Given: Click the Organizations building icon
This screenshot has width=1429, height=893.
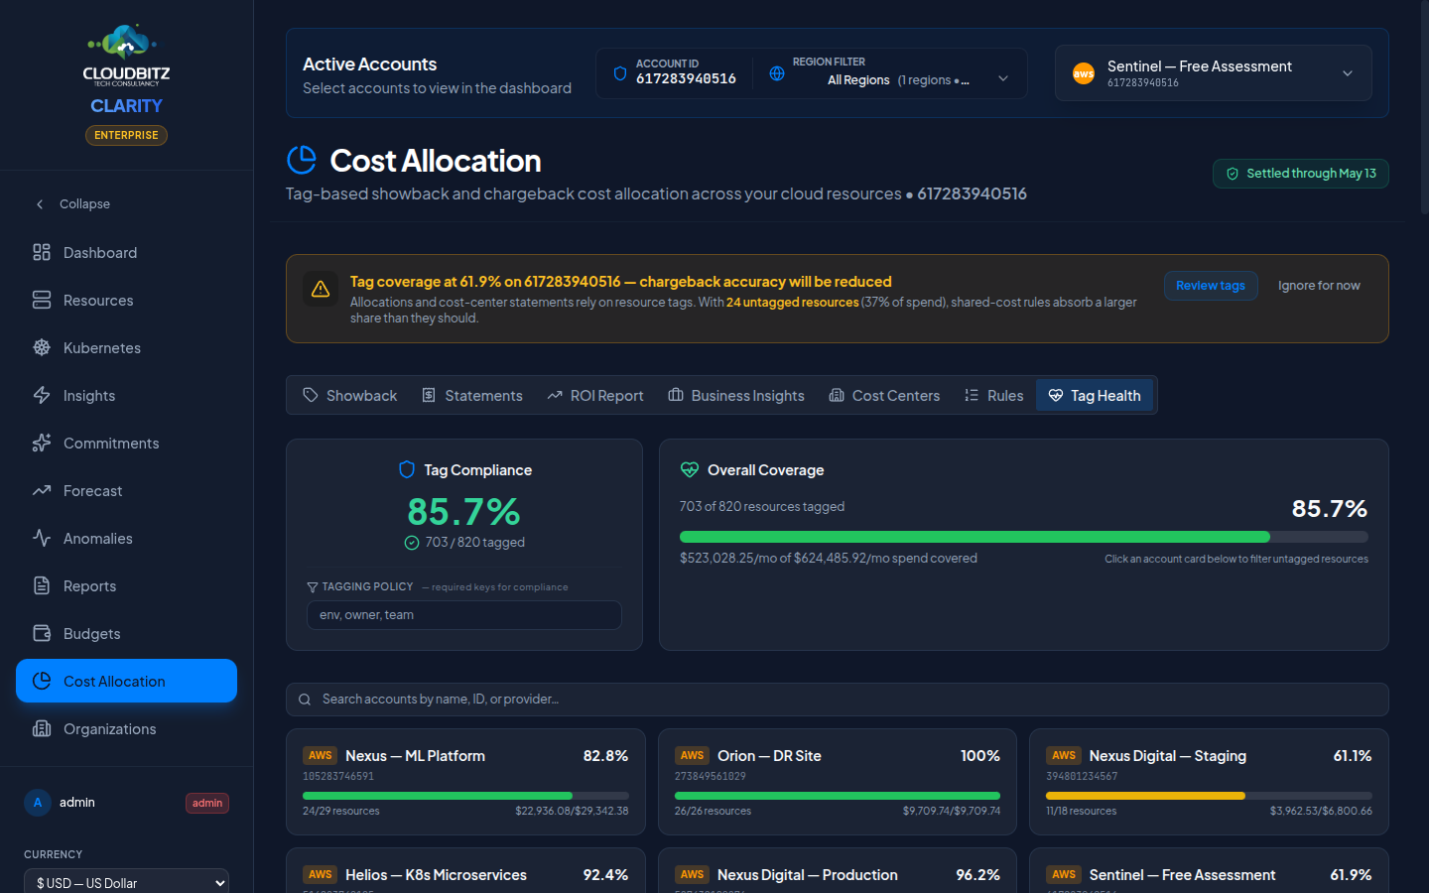Looking at the screenshot, I should pyautogui.click(x=42, y=728).
